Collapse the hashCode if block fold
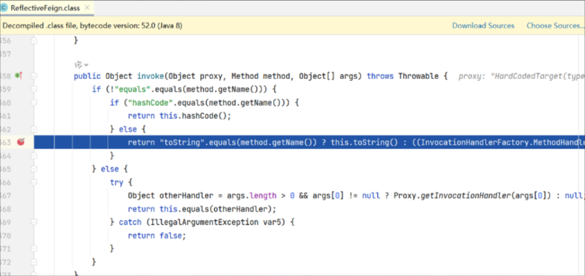Viewport: 585px width, 276px height. [x=34, y=103]
